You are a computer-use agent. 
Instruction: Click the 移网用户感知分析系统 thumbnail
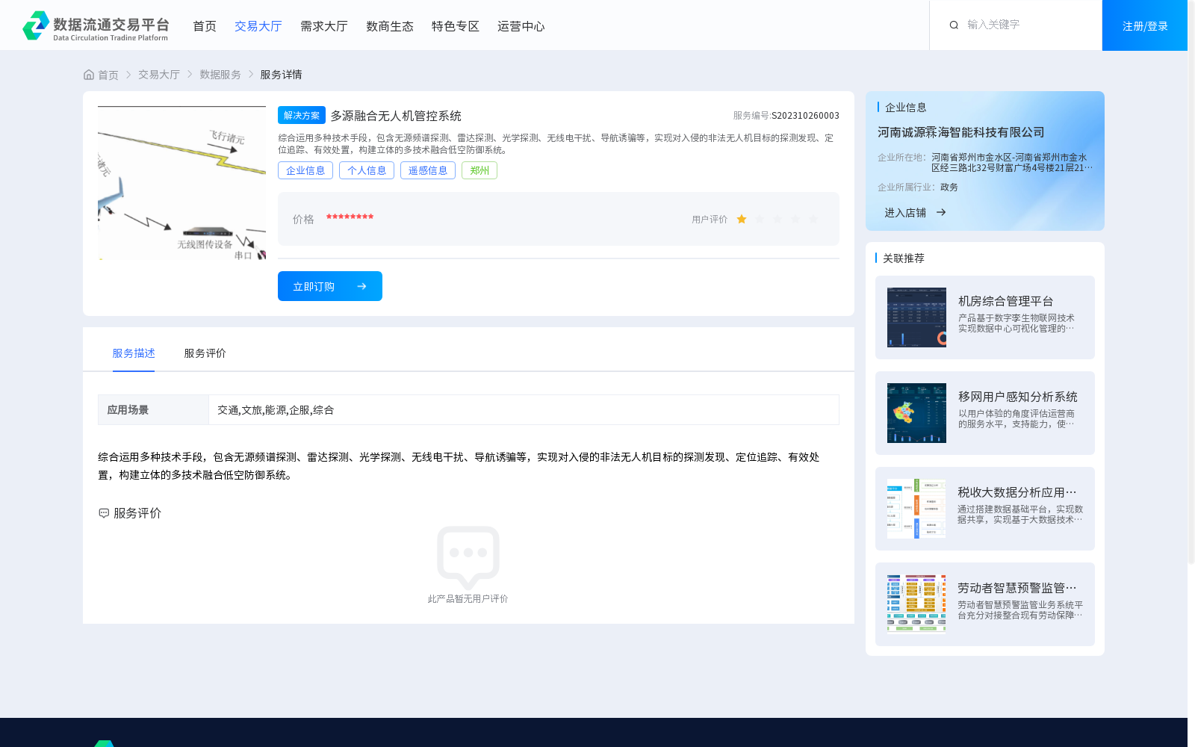coord(916,413)
